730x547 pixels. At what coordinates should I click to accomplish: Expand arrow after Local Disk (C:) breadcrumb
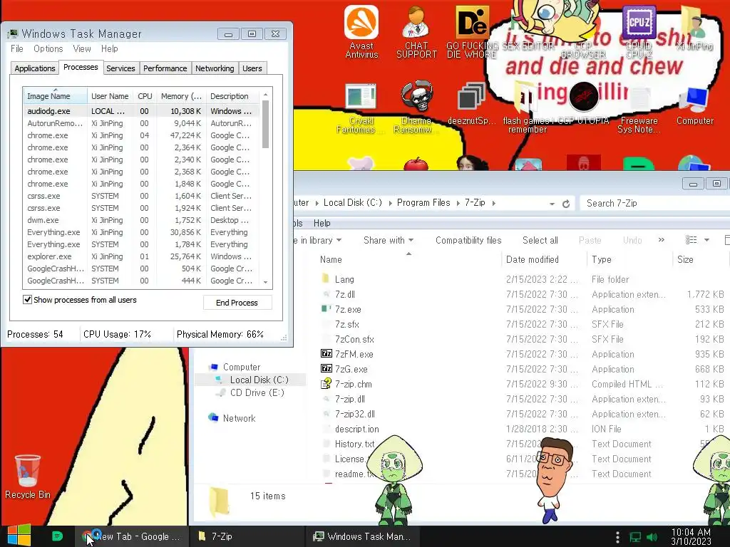389,203
